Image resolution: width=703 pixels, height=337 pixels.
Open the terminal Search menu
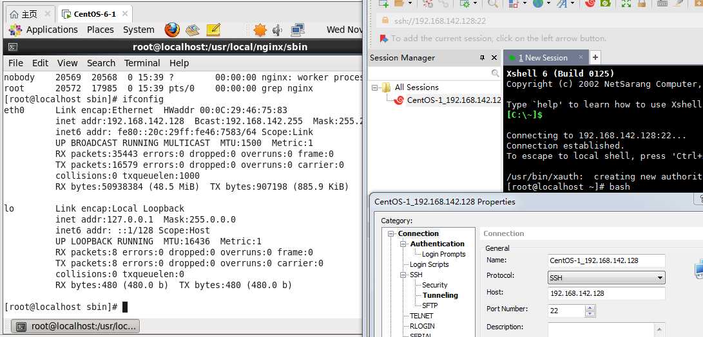(x=101, y=63)
